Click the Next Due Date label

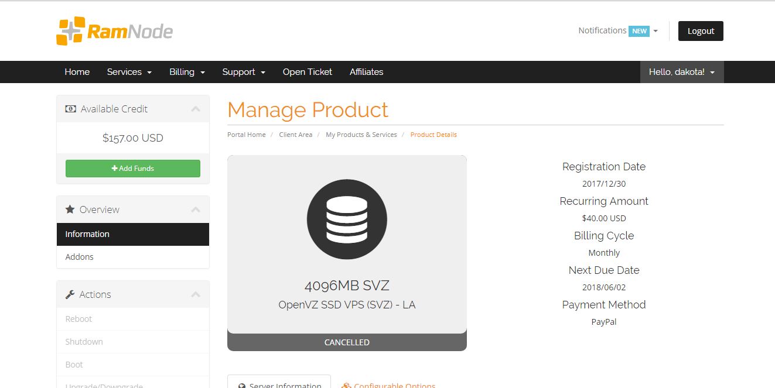604,270
